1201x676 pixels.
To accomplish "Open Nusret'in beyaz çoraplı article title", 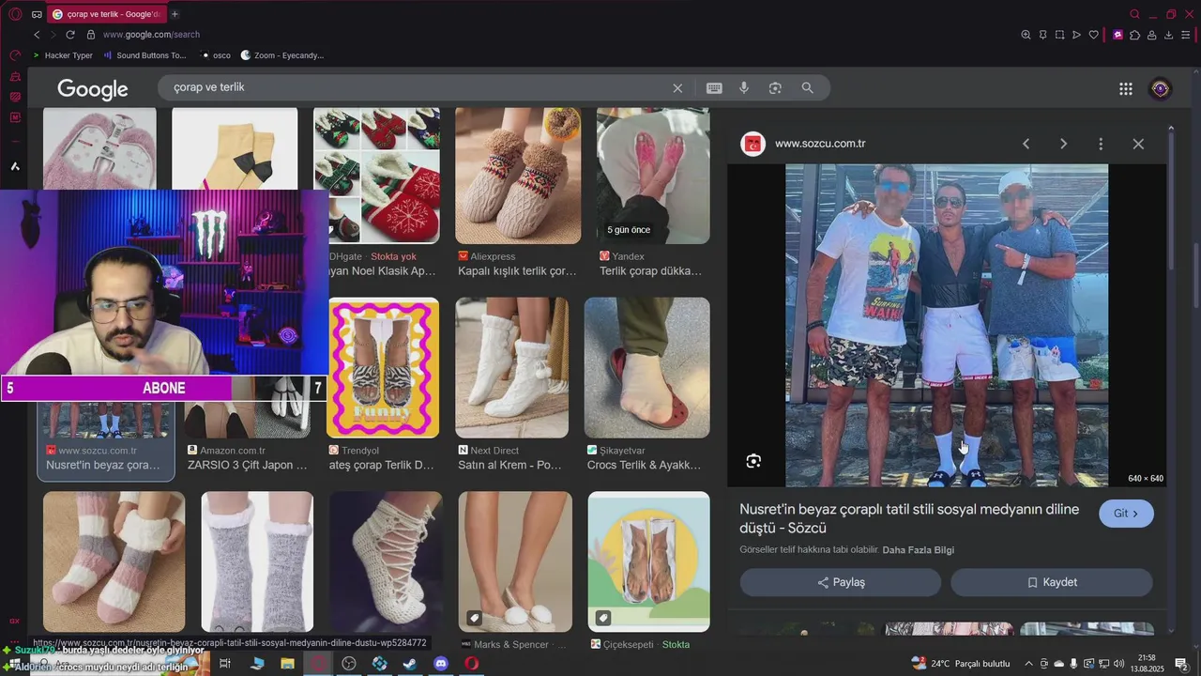I will click(909, 518).
